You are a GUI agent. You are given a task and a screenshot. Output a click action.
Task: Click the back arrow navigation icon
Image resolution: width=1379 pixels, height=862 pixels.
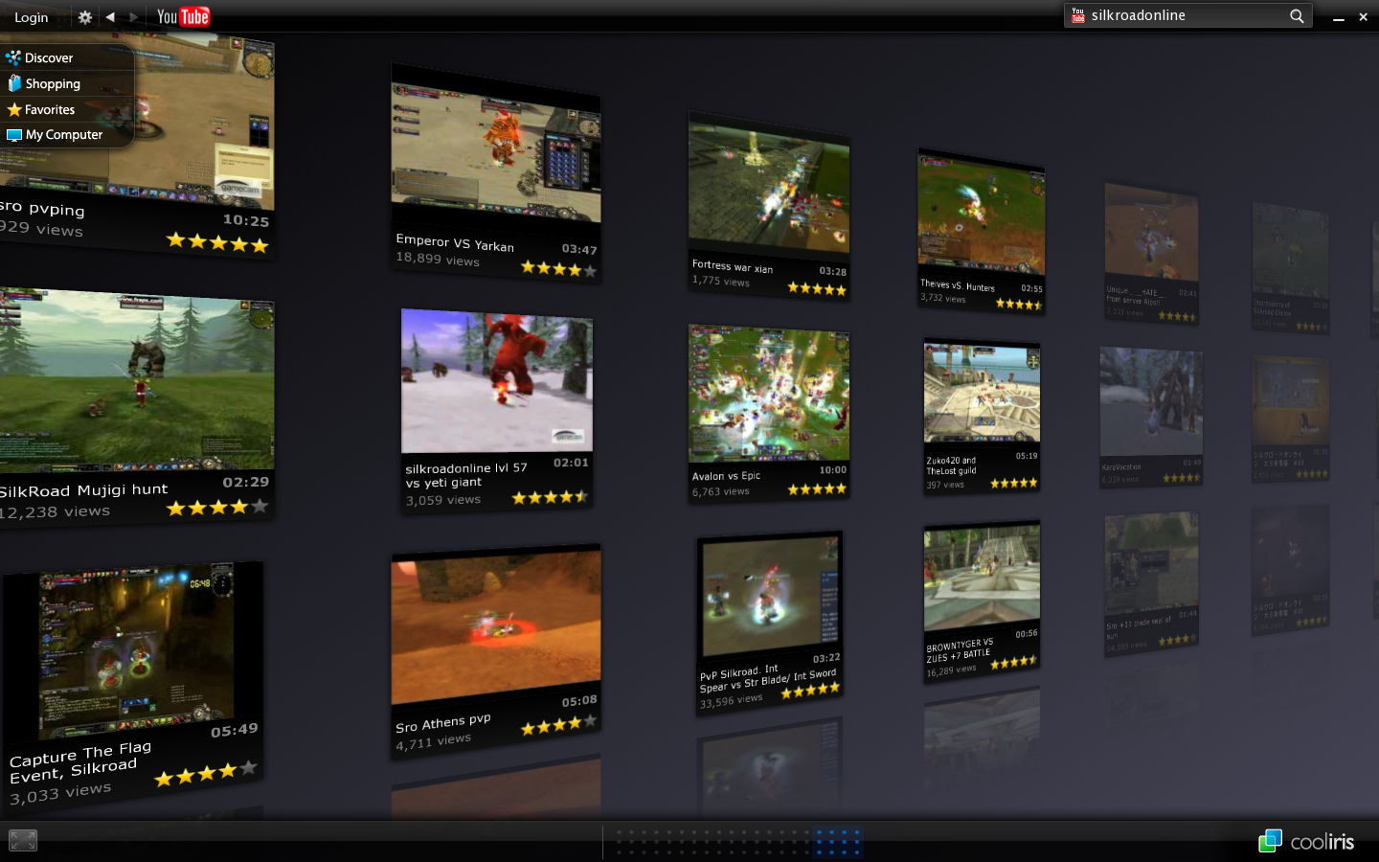point(110,17)
